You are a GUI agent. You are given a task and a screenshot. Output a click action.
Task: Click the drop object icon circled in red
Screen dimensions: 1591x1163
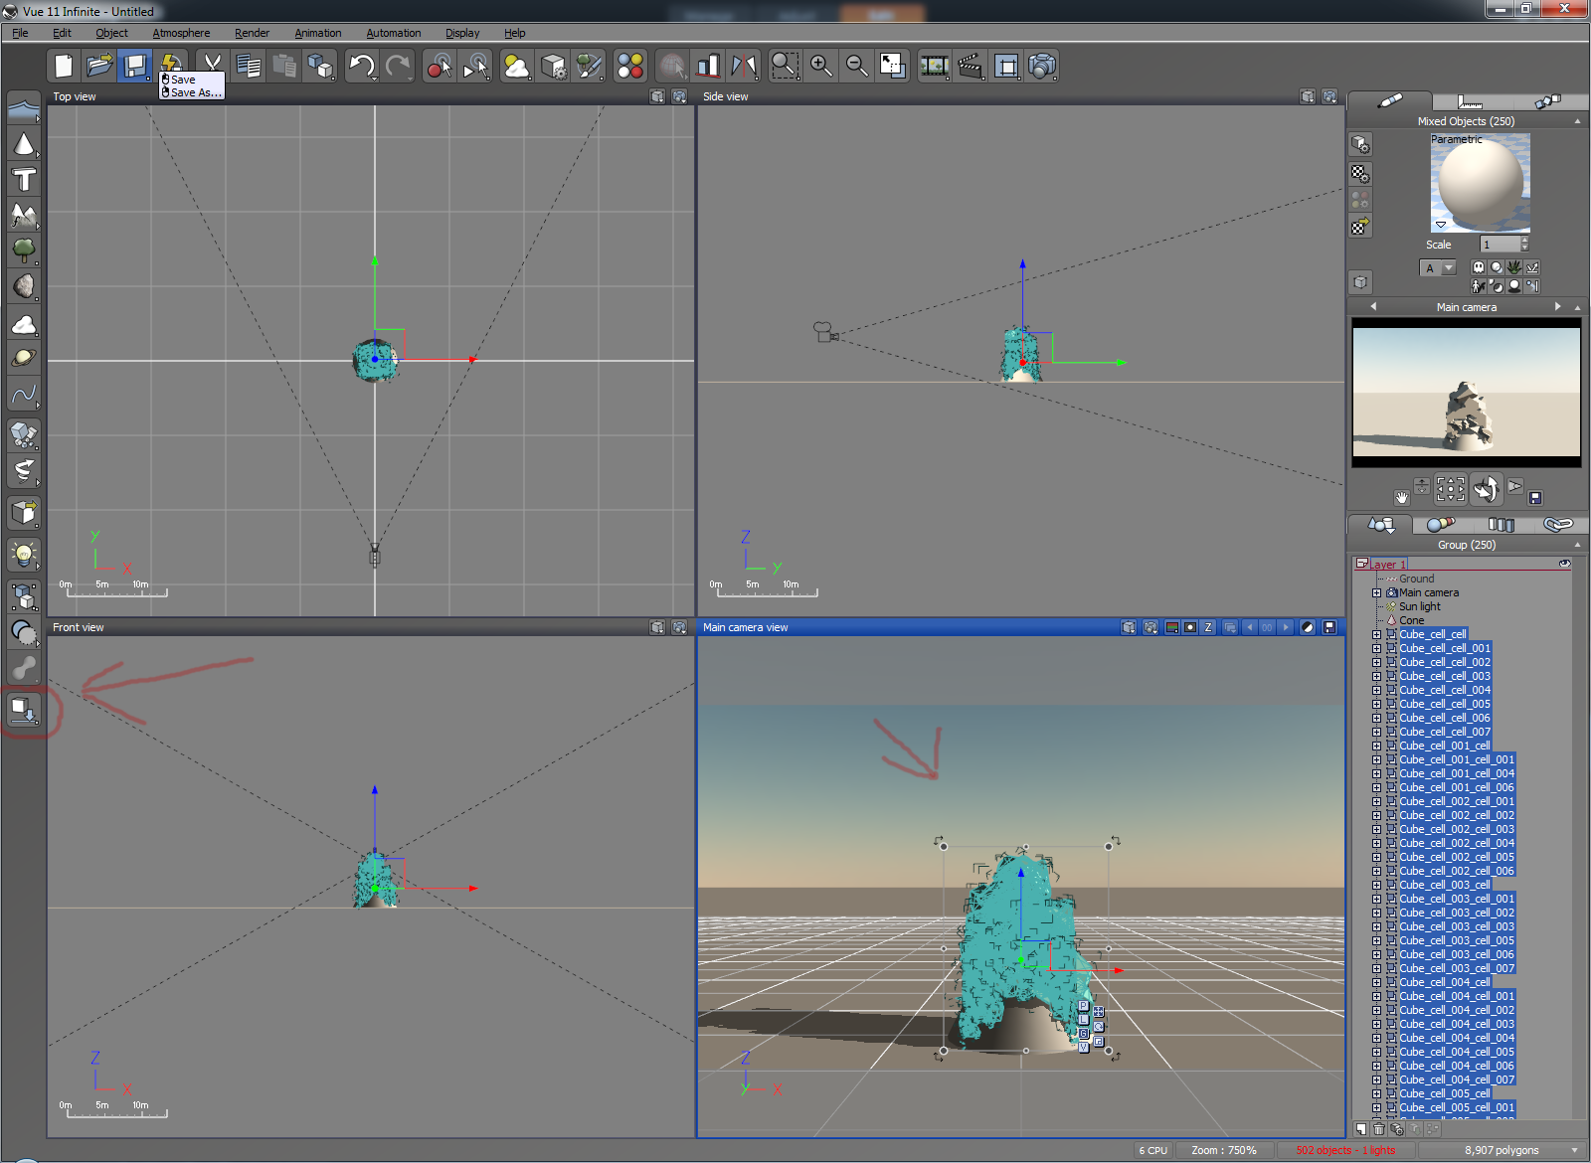click(x=24, y=710)
